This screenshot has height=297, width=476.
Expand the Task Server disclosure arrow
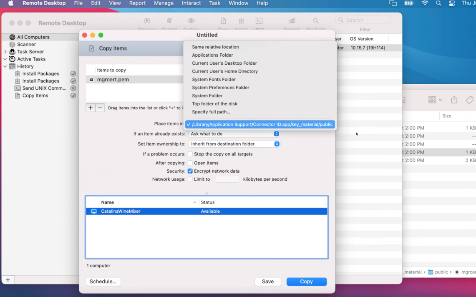pos(5,52)
